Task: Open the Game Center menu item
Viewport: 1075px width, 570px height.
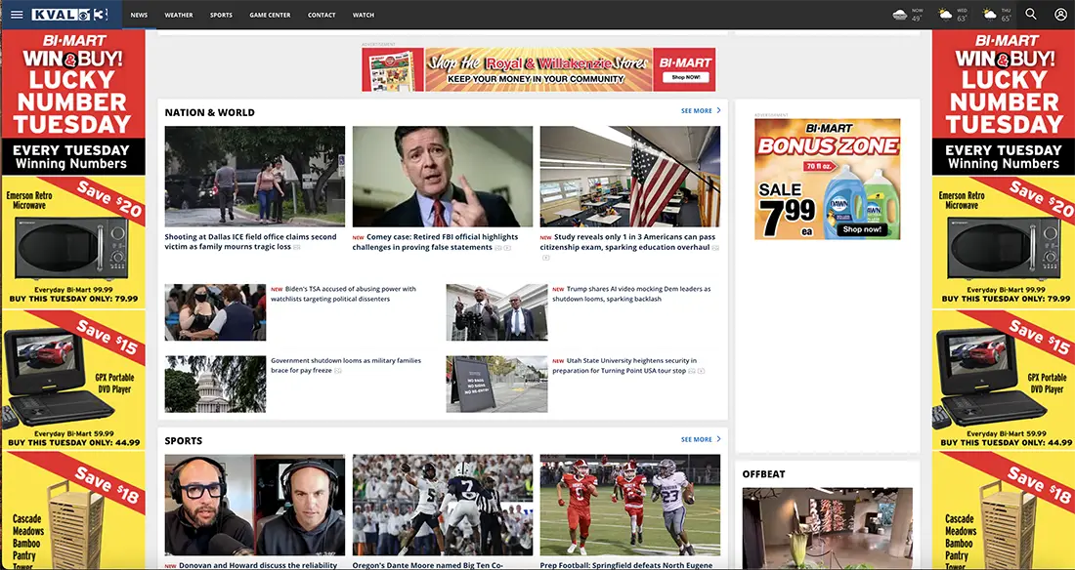Action: point(270,15)
